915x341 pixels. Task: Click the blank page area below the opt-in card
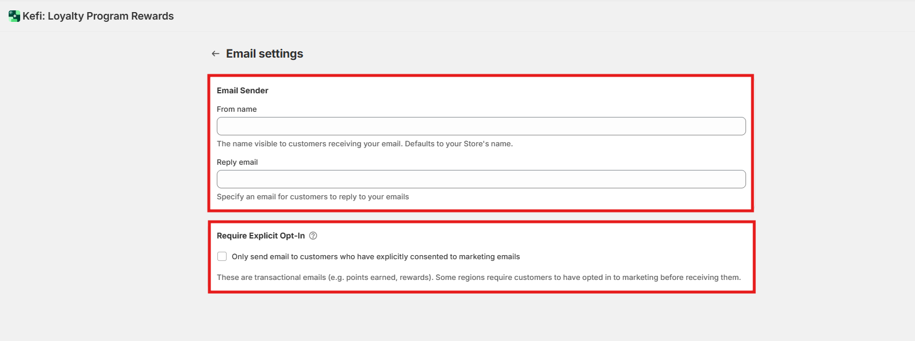coord(481,318)
